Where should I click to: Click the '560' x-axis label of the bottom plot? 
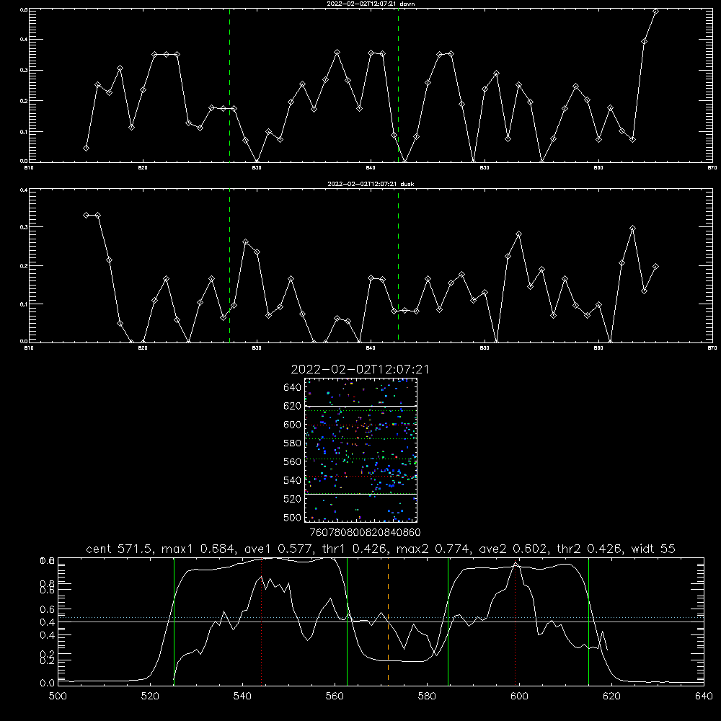[335, 696]
